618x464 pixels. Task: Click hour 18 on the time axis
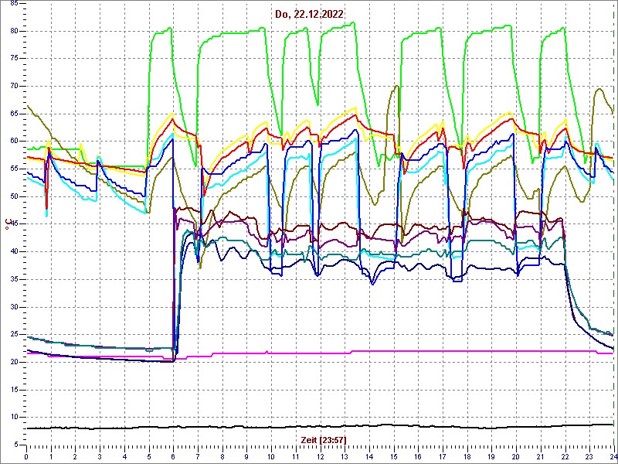467,456
